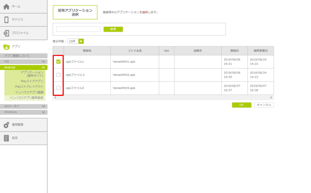This screenshot has height=193, width=311.
Task: Click the left scroll arrow under the table
Action: tap(55, 98)
